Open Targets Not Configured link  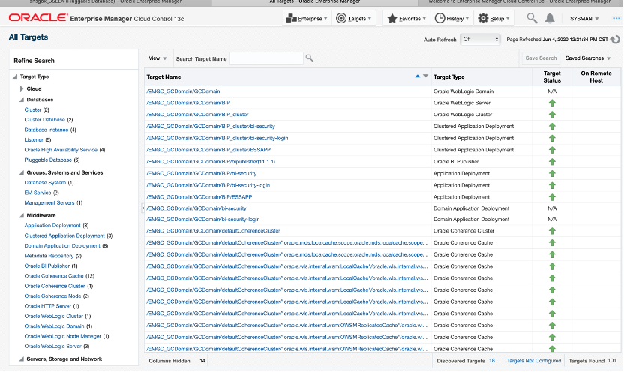(x=534, y=361)
